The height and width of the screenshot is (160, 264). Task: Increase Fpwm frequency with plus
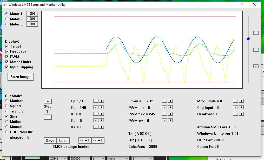pos(170,101)
